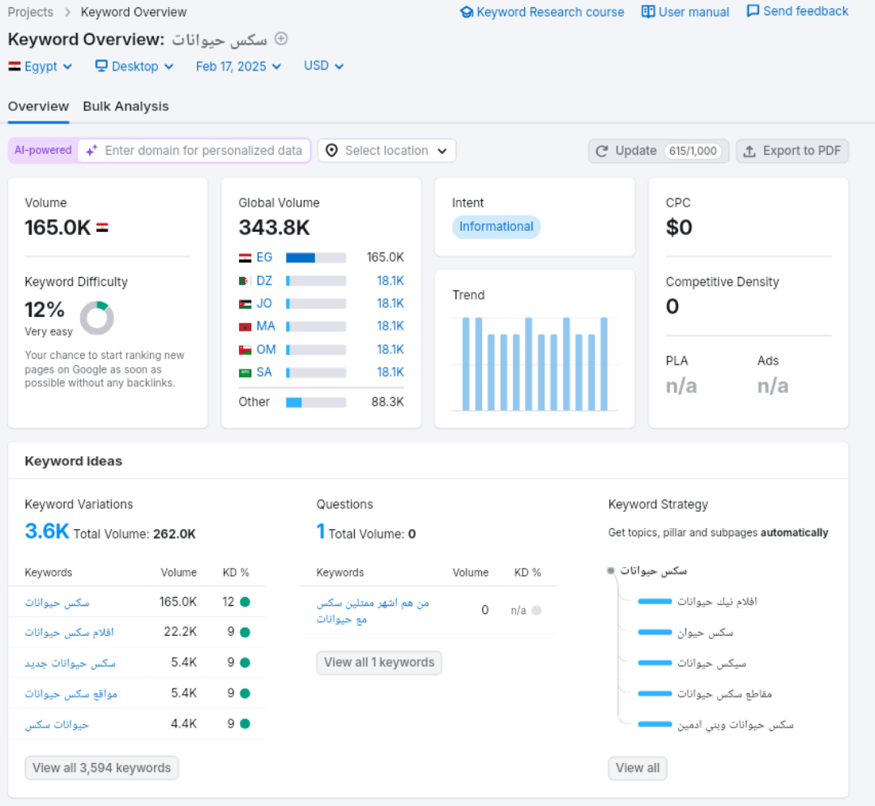
Task: Select the Overview tab
Action: coord(38,107)
